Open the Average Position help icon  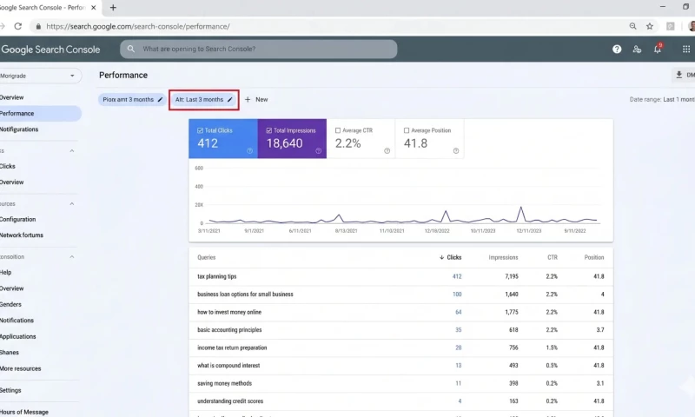click(455, 151)
